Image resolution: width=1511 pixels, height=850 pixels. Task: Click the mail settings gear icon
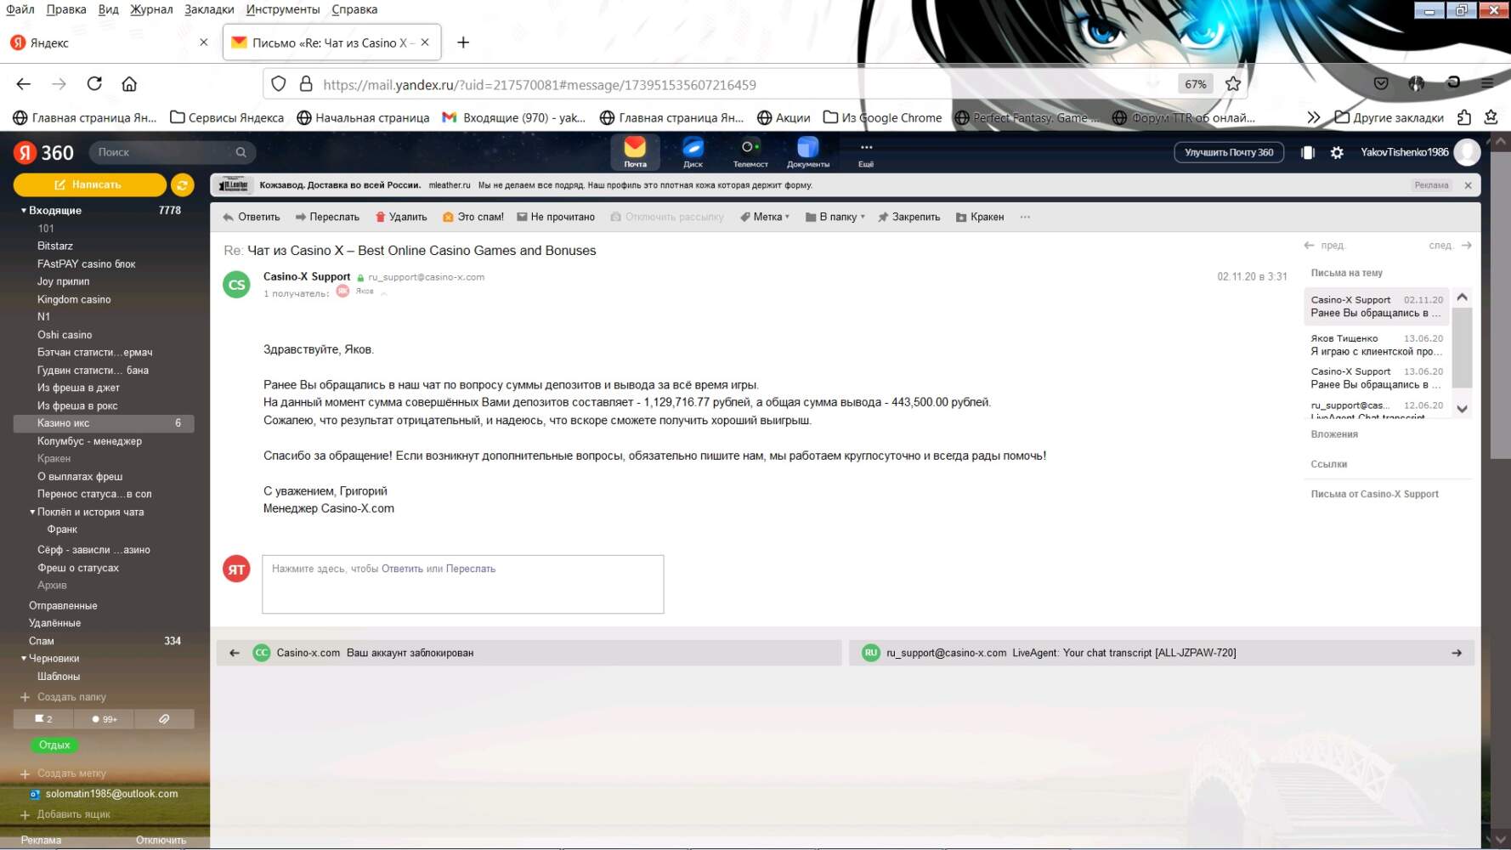pyautogui.click(x=1337, y=153)
